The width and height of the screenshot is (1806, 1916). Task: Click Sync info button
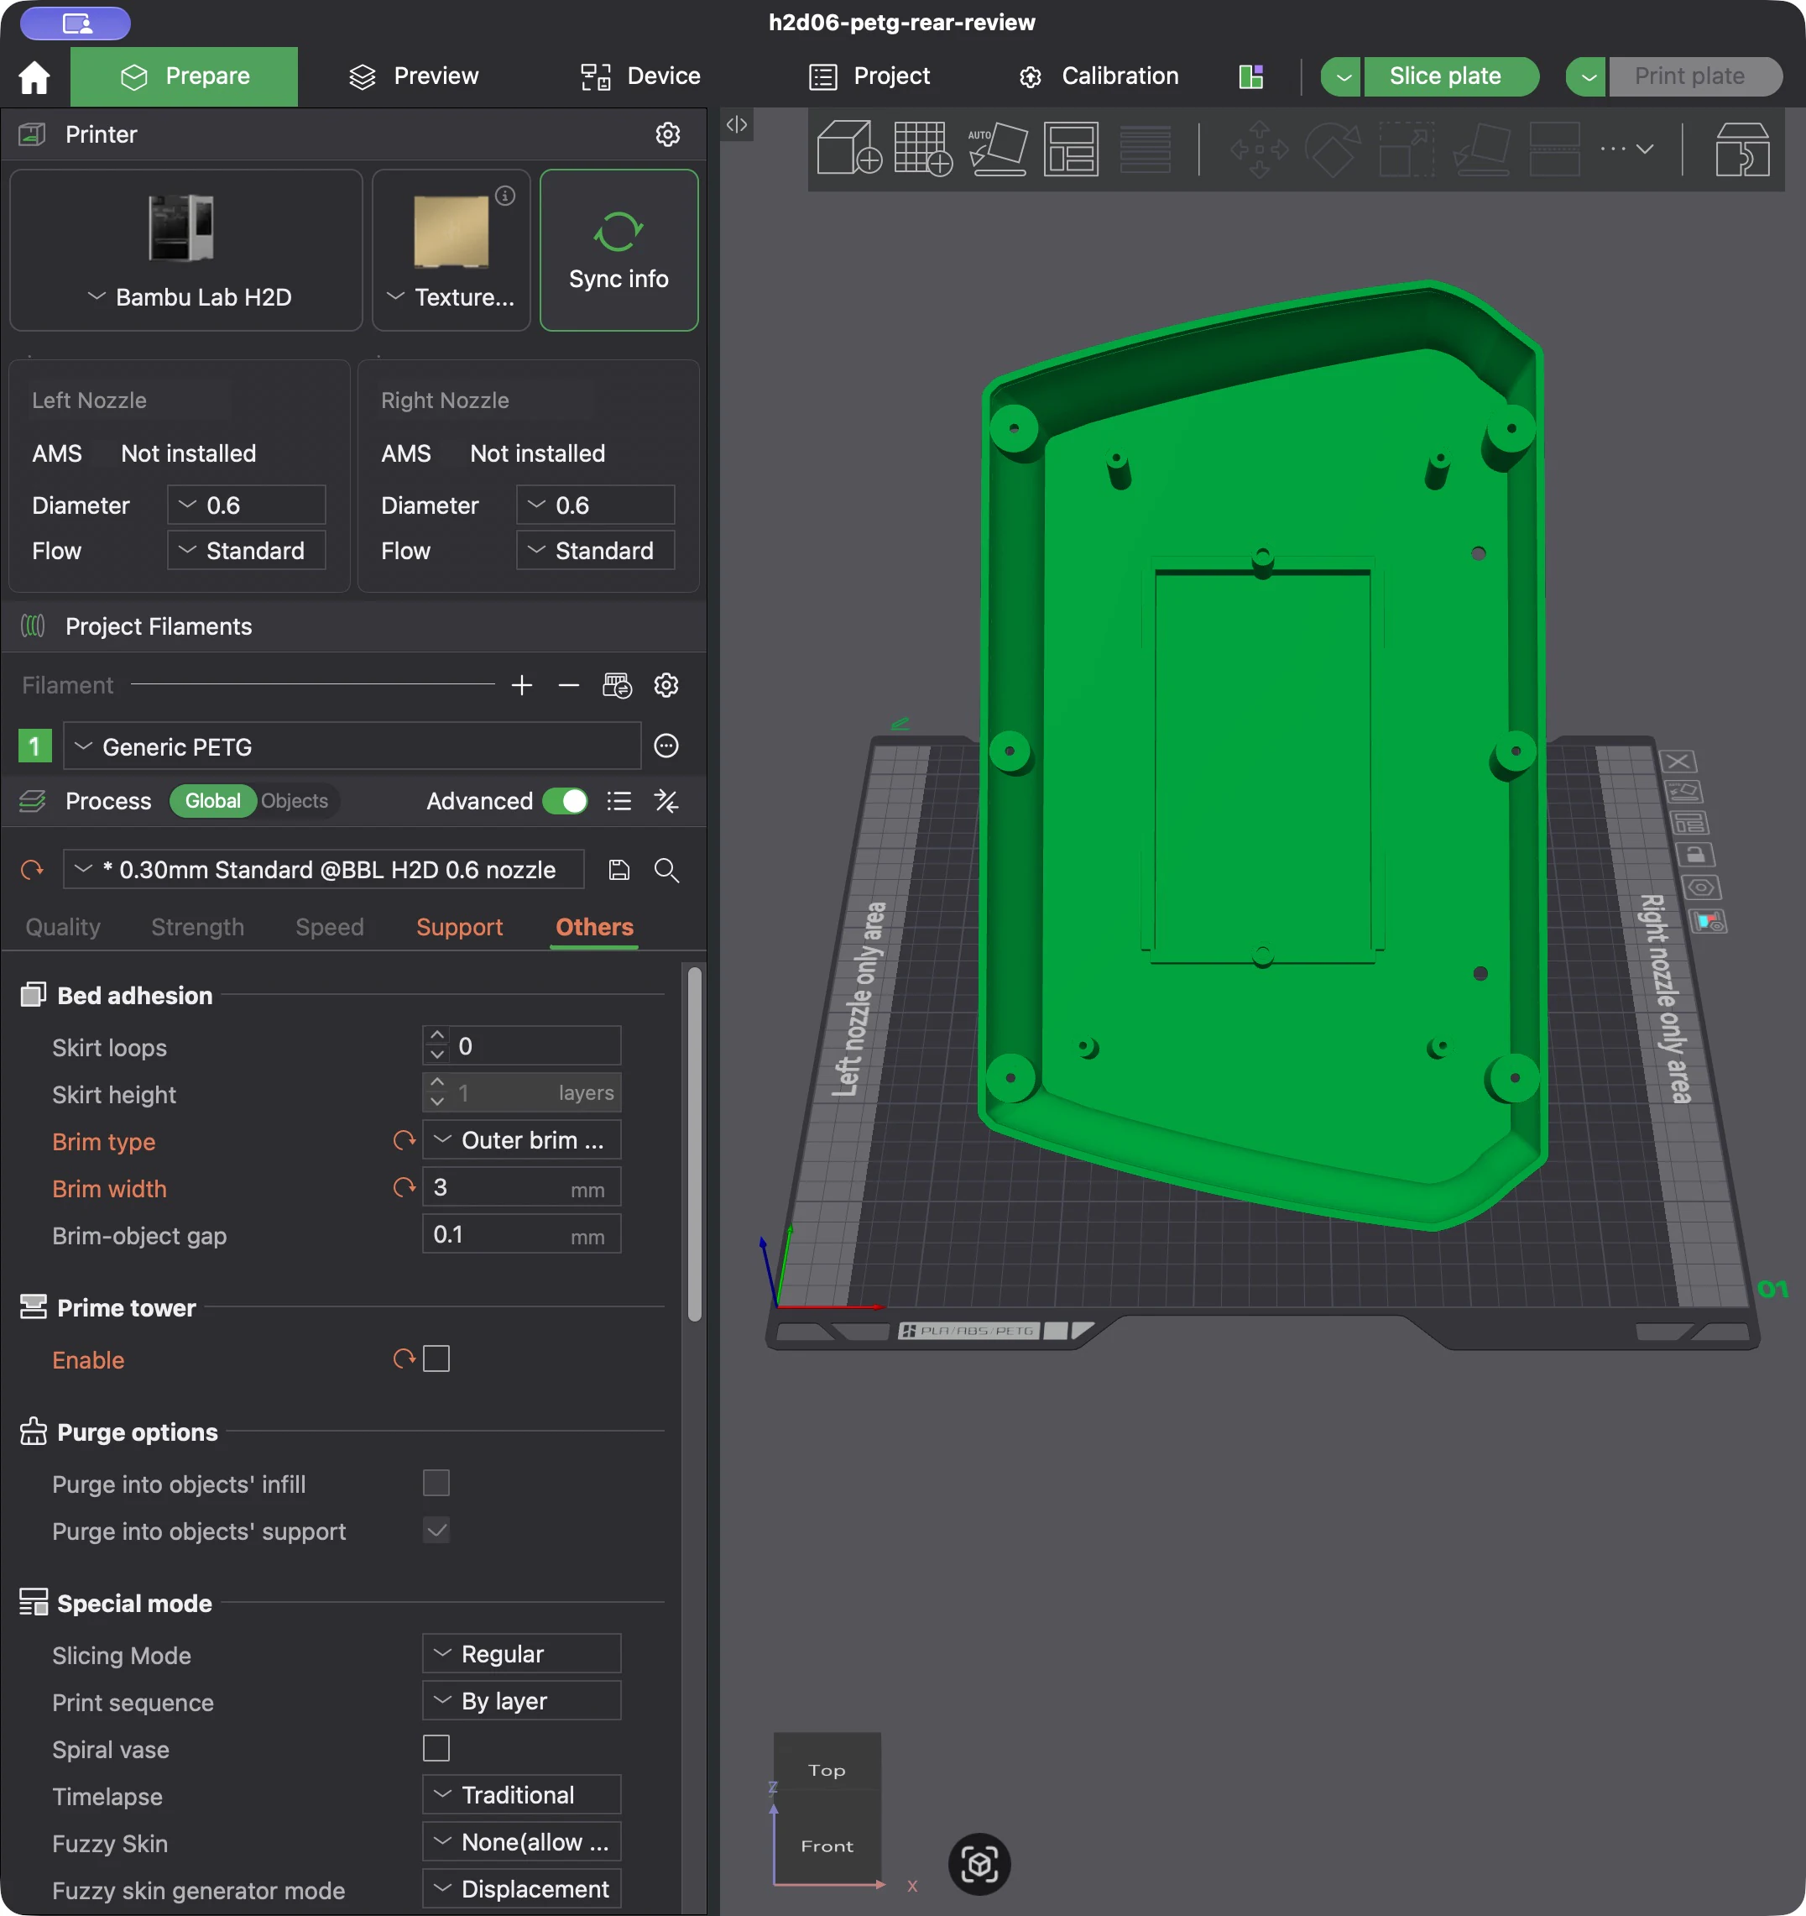point(619,250)
